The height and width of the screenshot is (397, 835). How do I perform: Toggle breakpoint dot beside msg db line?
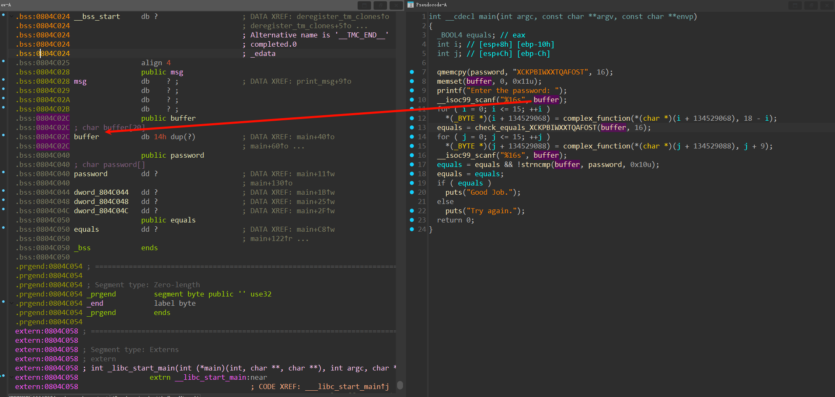pyautogui.click(x=3, y=79)
